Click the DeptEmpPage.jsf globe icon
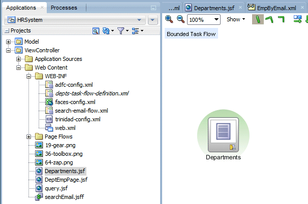 (x=39, y=180)
